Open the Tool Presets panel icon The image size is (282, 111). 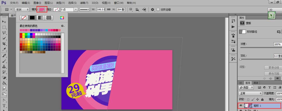tap(233, 59)
